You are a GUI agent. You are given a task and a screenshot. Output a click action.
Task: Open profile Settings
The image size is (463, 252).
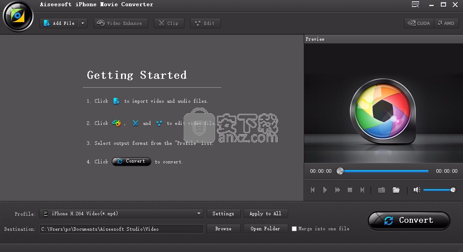(x=223, y=213)
